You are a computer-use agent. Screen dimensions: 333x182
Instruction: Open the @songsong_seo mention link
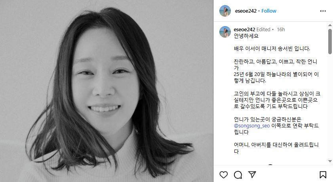coord(252,126)
